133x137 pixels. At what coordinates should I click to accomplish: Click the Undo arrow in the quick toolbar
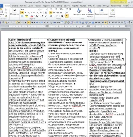click(37, 23)
